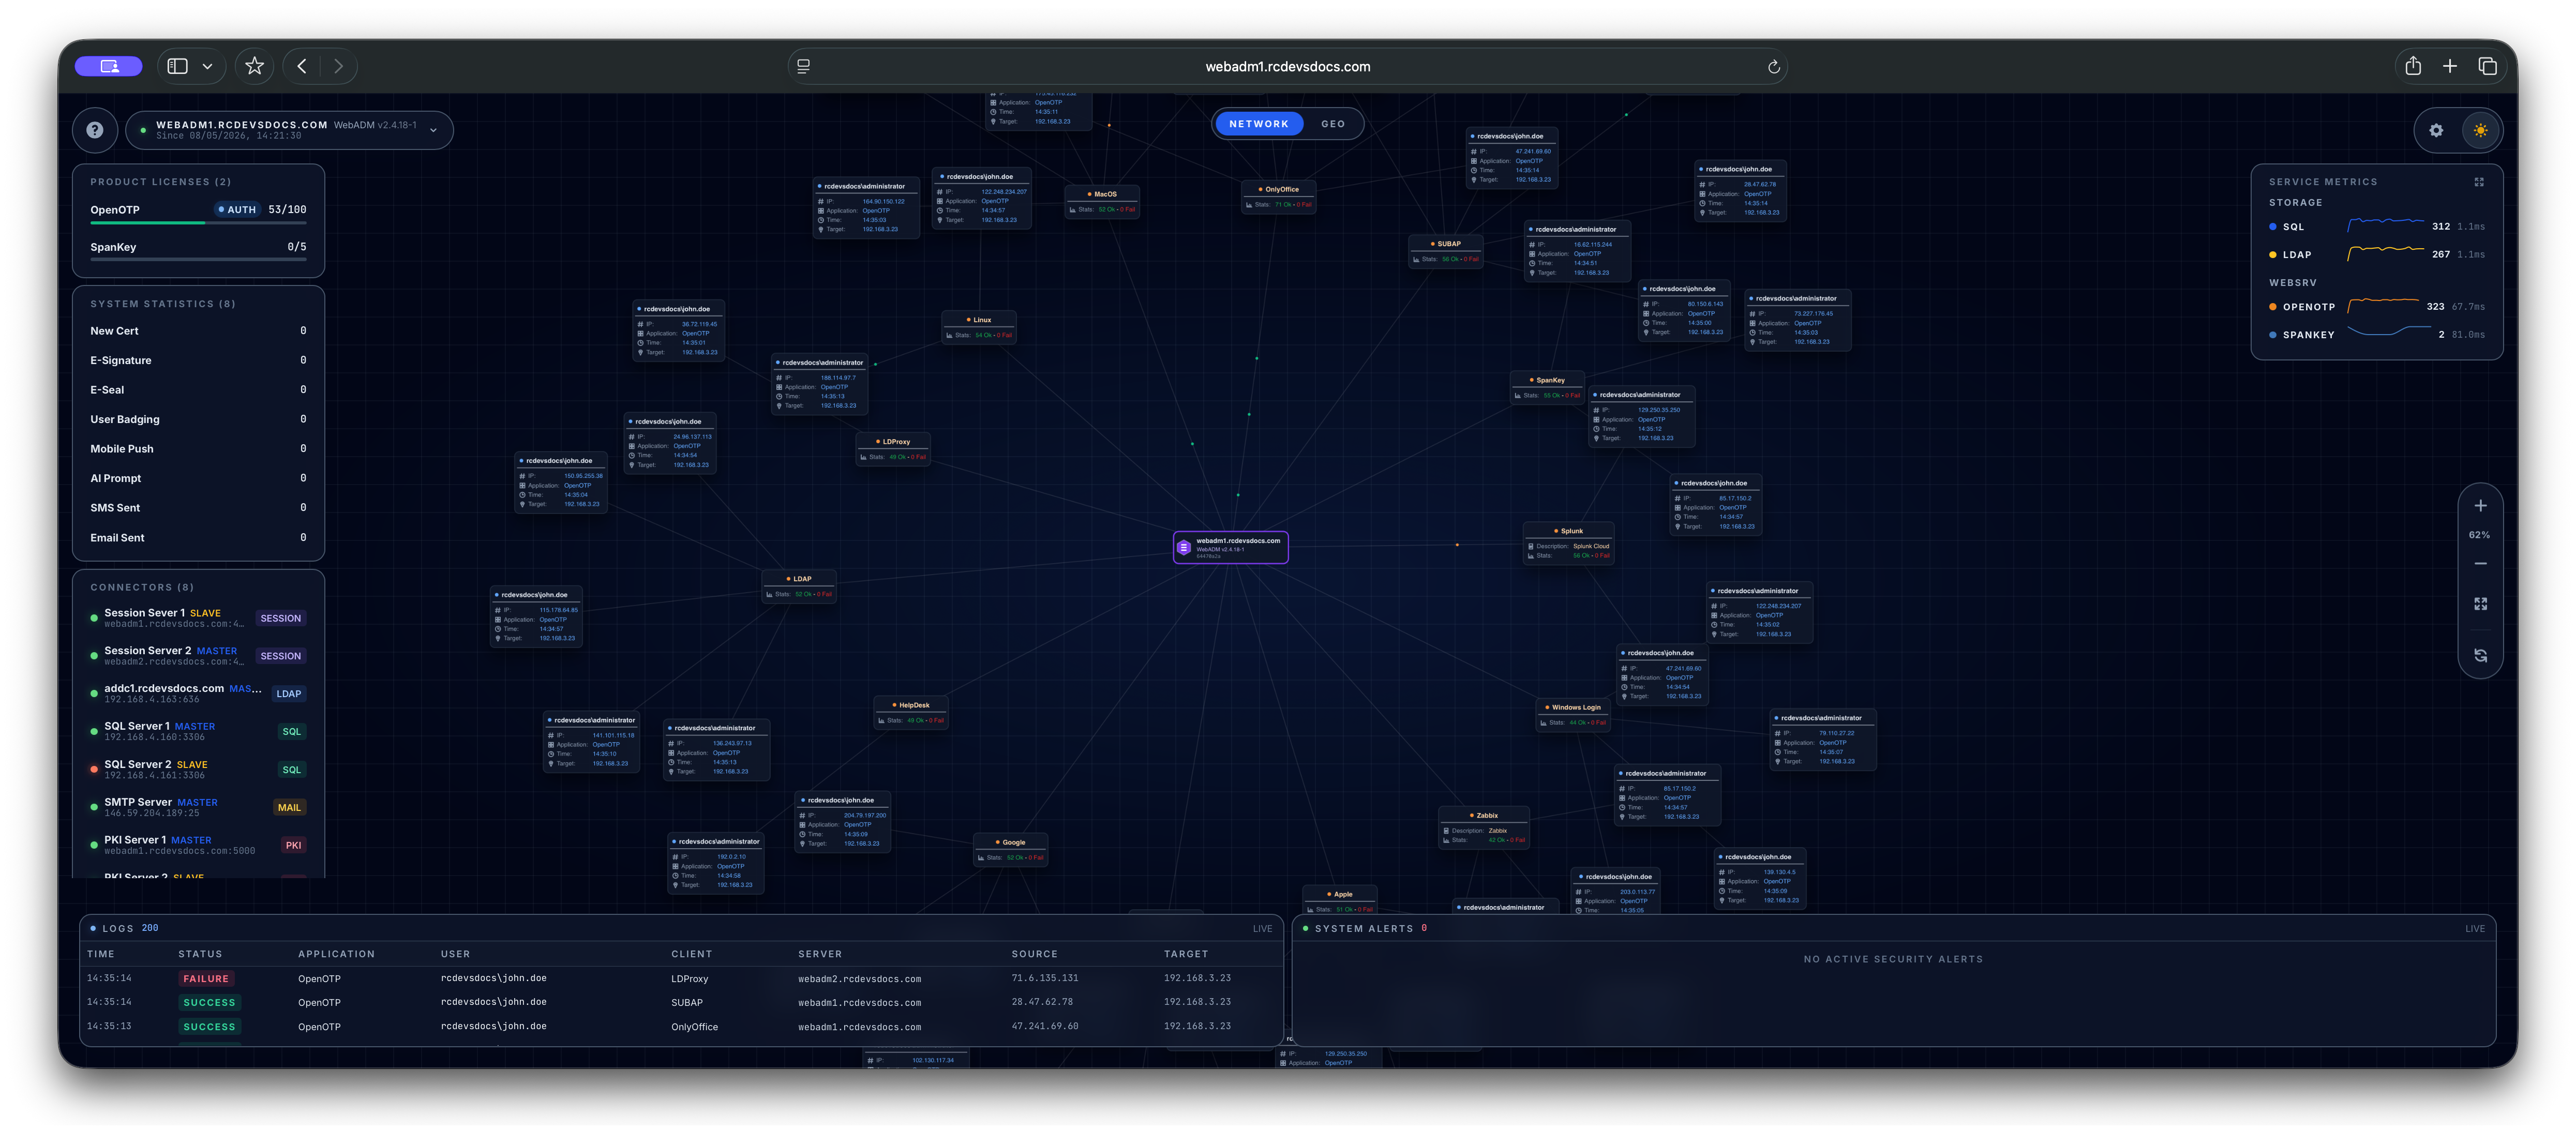Image resolution: width=2576 pixels, height=1145 pixels.
Task: Zoom out the network map with minus
Action: [2480, 564]
